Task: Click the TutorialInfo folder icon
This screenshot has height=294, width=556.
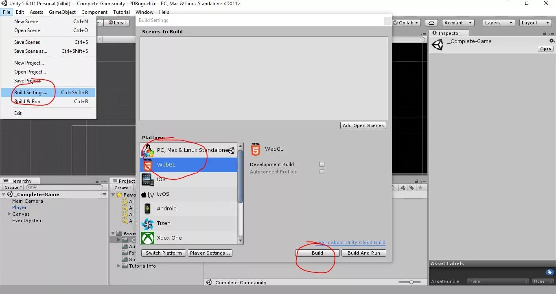Action: (x=125, y=266)
